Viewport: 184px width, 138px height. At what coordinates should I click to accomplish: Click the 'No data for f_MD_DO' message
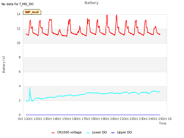tap(18, 4)
